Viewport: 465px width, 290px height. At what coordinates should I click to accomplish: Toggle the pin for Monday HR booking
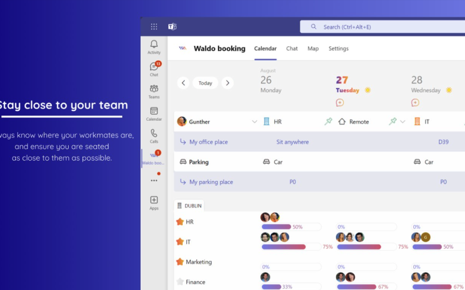point(328,121)
